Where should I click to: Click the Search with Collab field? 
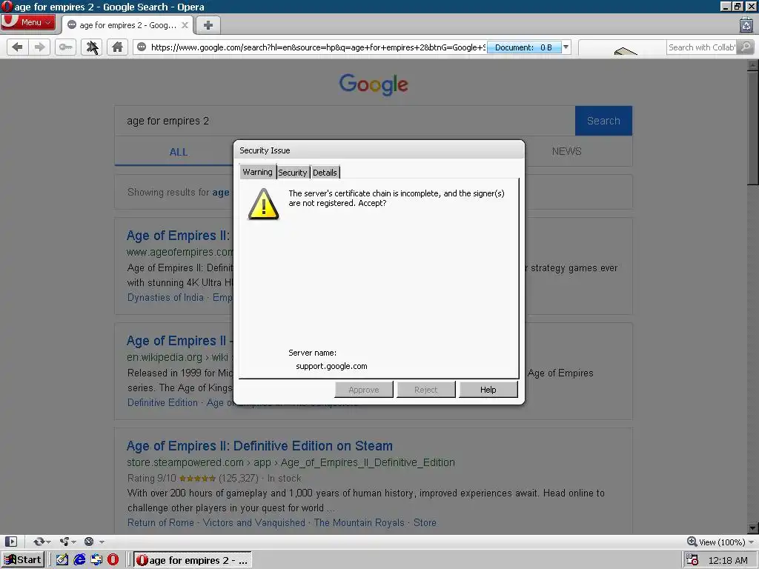701,47
